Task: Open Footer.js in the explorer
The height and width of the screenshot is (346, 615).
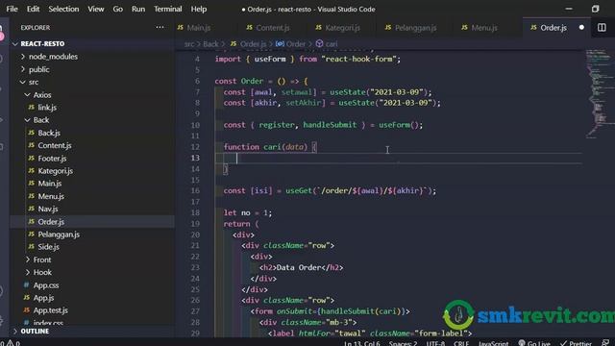Action: point(52,159)
